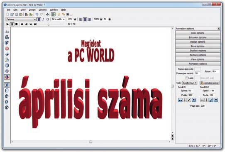This screenshot has height=152, width=225.
Task: Click the blue bevel diamond icon in sidebar
Action: click(7, 54)
